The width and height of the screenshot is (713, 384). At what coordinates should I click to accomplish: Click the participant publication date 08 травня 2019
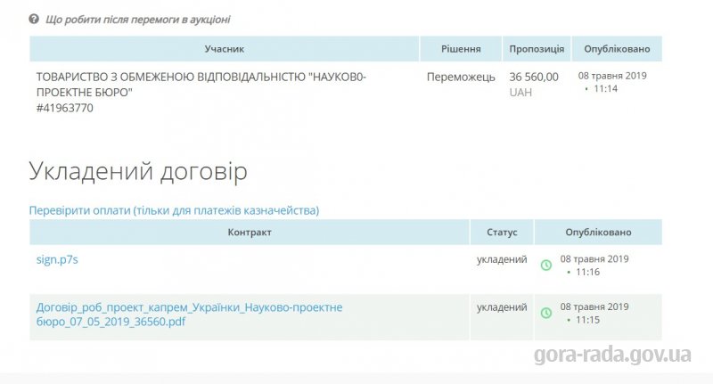click(x=612, y=76)
